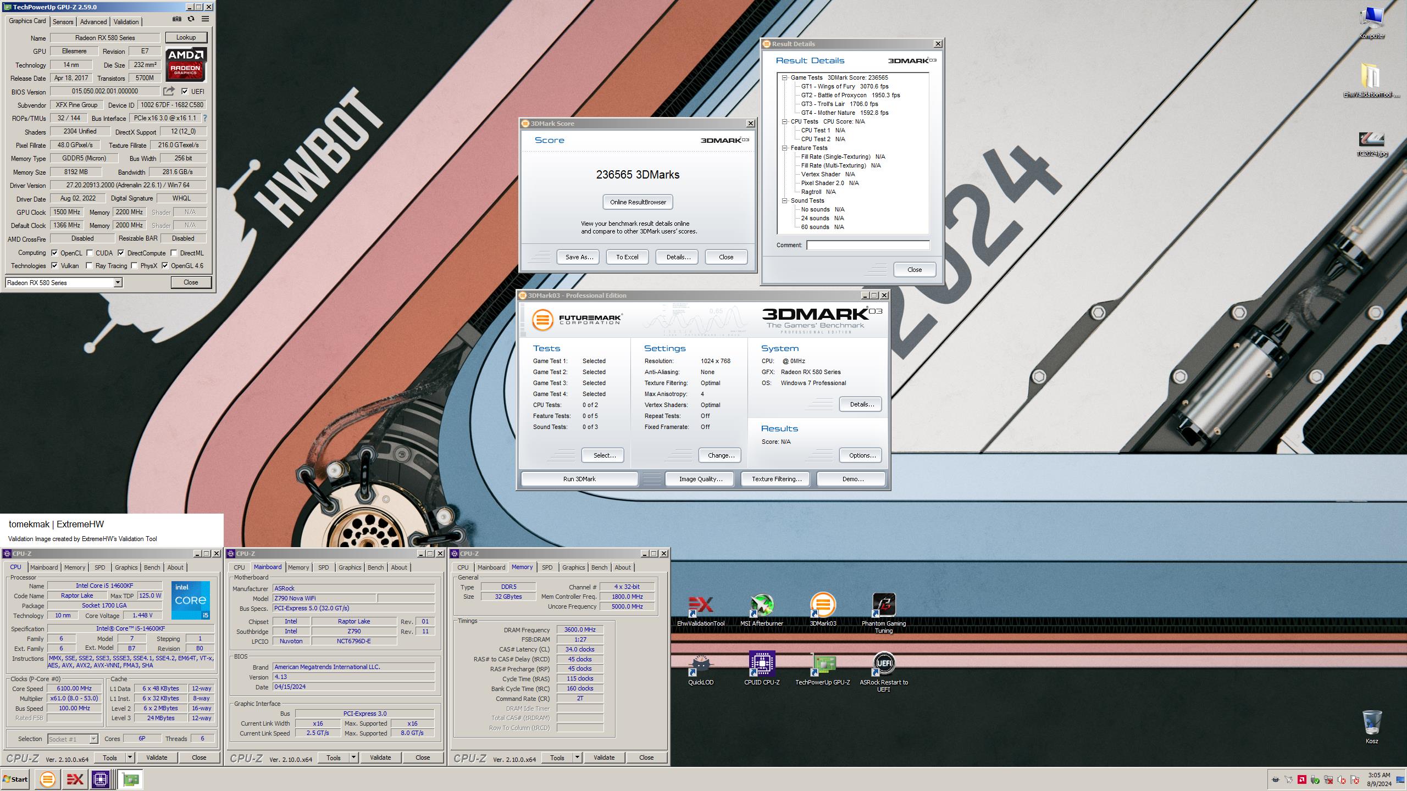Click the Start button on the taskbar

click(15, 779)
